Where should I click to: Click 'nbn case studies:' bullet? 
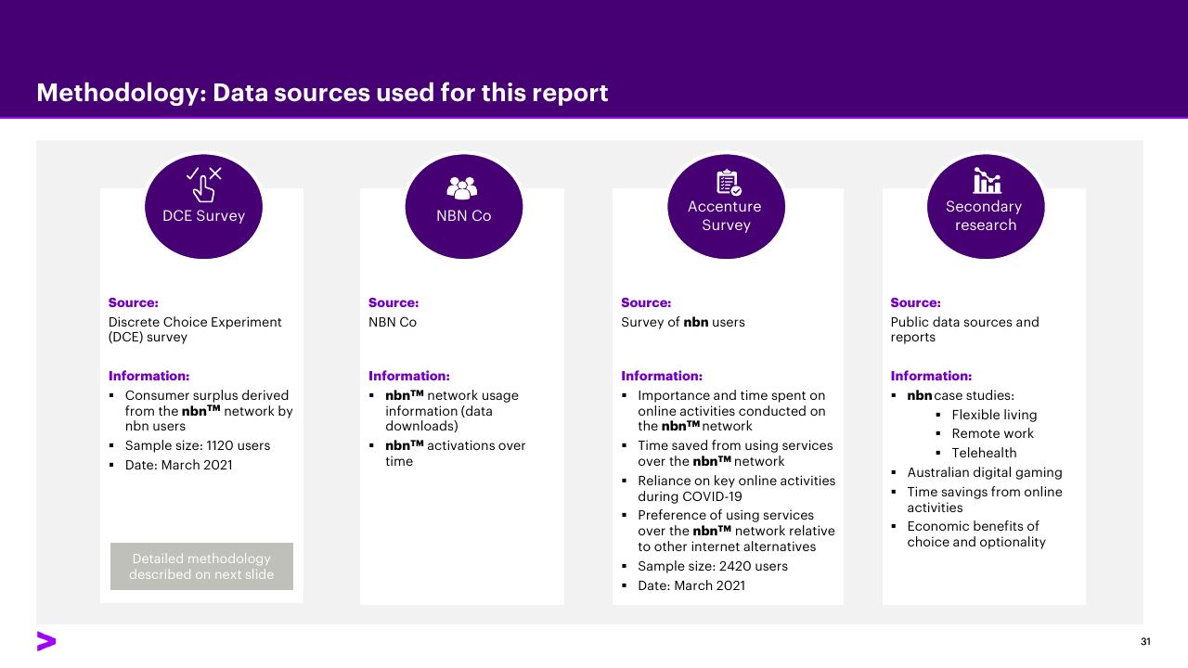tap(961, 395)
